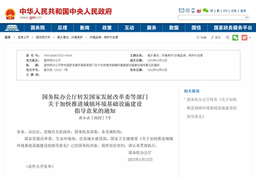Image resolution: width=256 pixels, height=178 pixels.
Task: Open 国家政务服务平台 navigation item
Action: (x=233, y=28)
